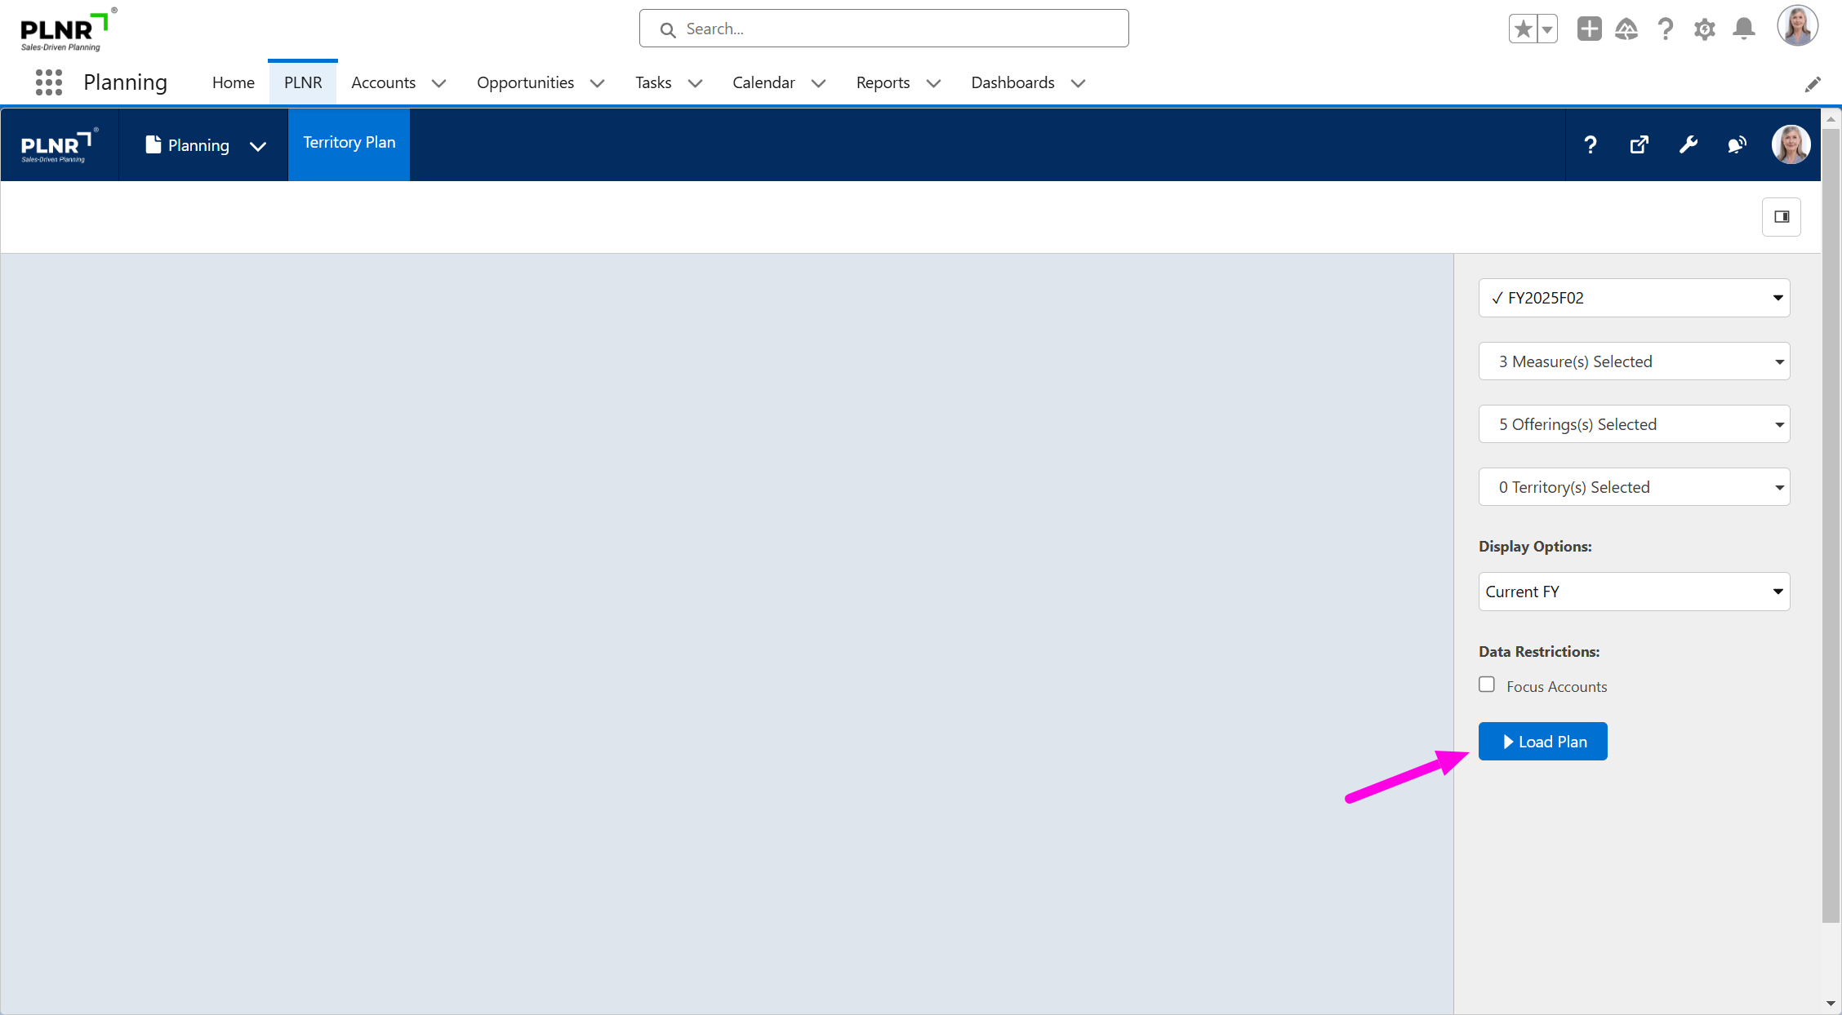
Task: Expand the FY2025F02 version dropdown
Action: click(1634, 298)
